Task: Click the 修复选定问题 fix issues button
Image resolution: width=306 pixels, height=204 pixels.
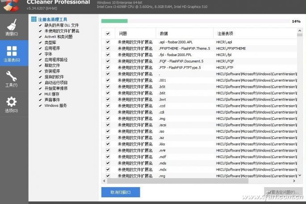Action: 283,192
